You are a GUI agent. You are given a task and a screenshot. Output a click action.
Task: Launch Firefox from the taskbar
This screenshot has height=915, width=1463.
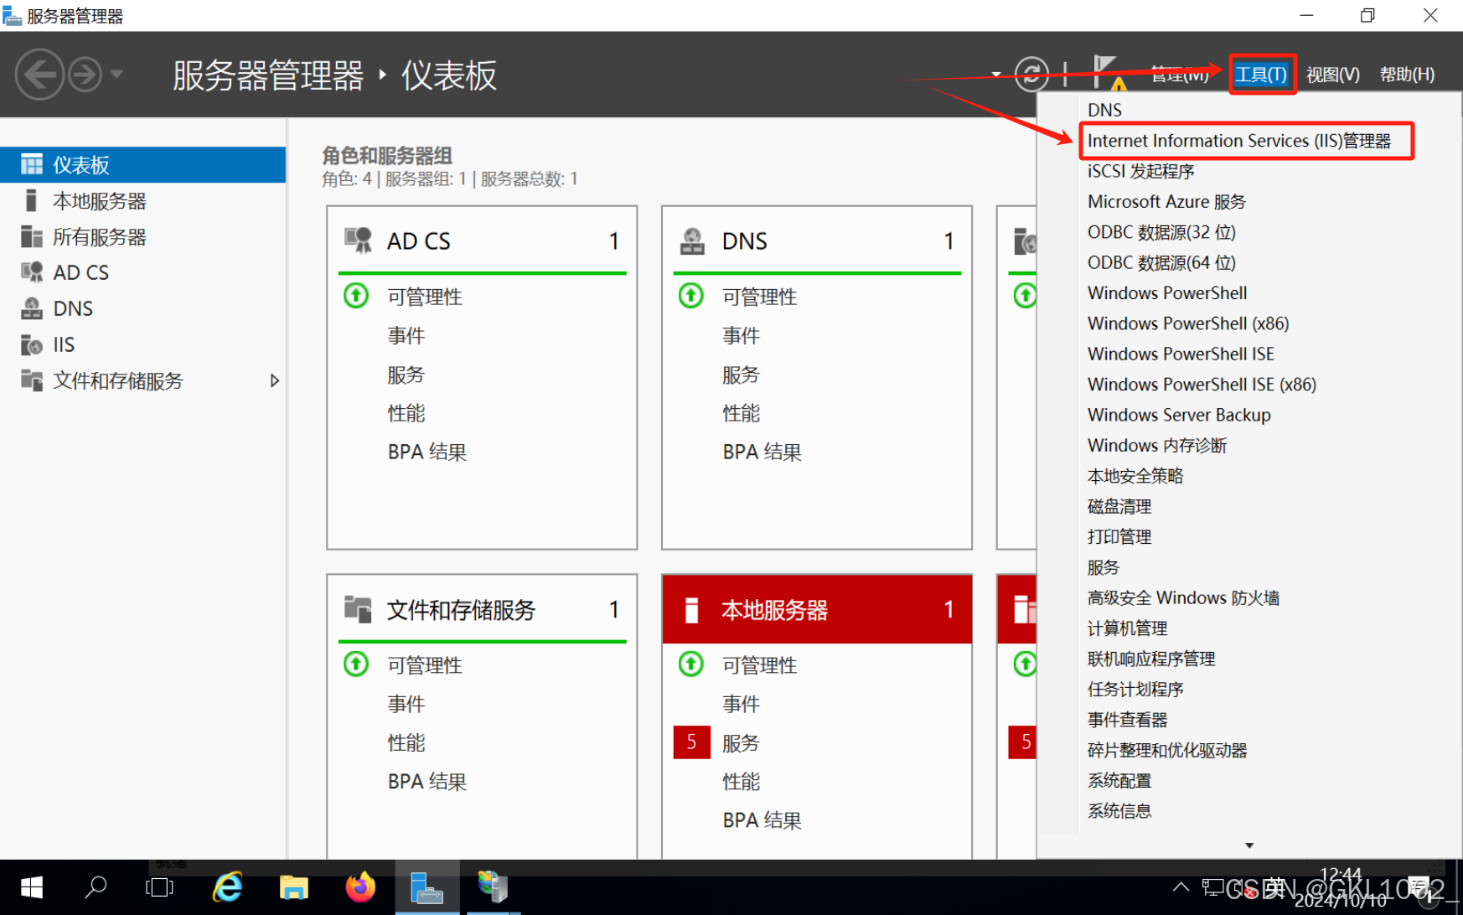360,887
